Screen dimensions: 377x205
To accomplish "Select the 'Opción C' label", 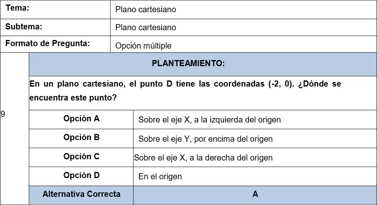I will tap(81, 156).
